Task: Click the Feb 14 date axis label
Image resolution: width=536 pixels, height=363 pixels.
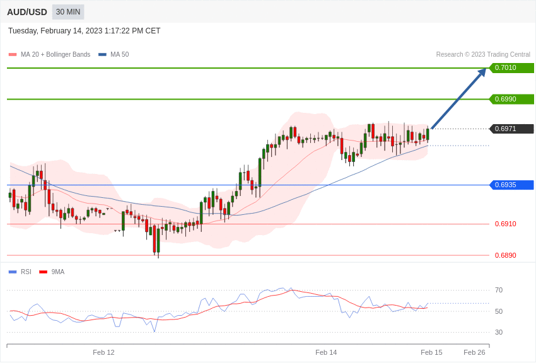Action: pos(326,352)
